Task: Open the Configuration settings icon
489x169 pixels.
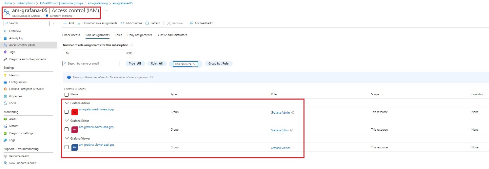Action: (x=5, y=82)
